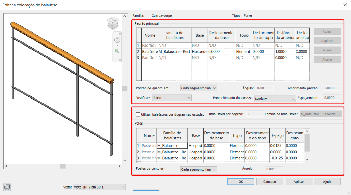Open the steering wheel navigation tool

tap(117, 39)
